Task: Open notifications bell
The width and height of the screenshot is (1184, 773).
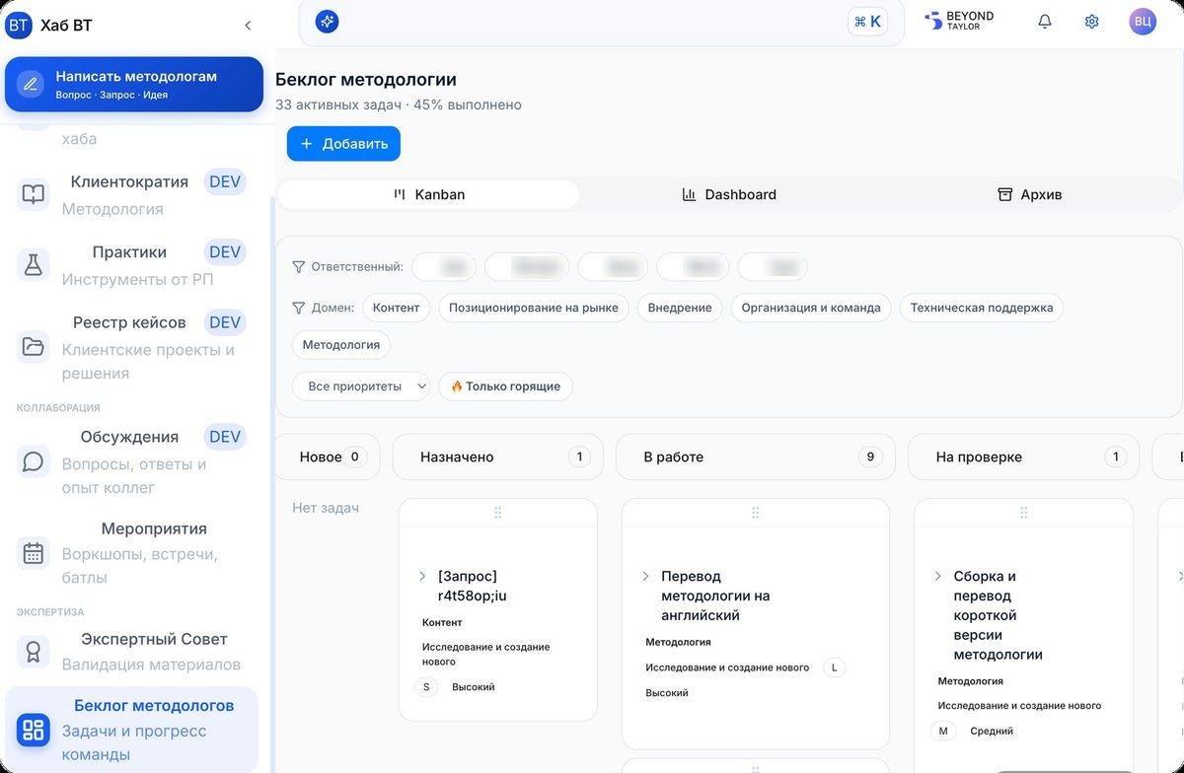Action: pyautogui.click(x=1045, y=22)
